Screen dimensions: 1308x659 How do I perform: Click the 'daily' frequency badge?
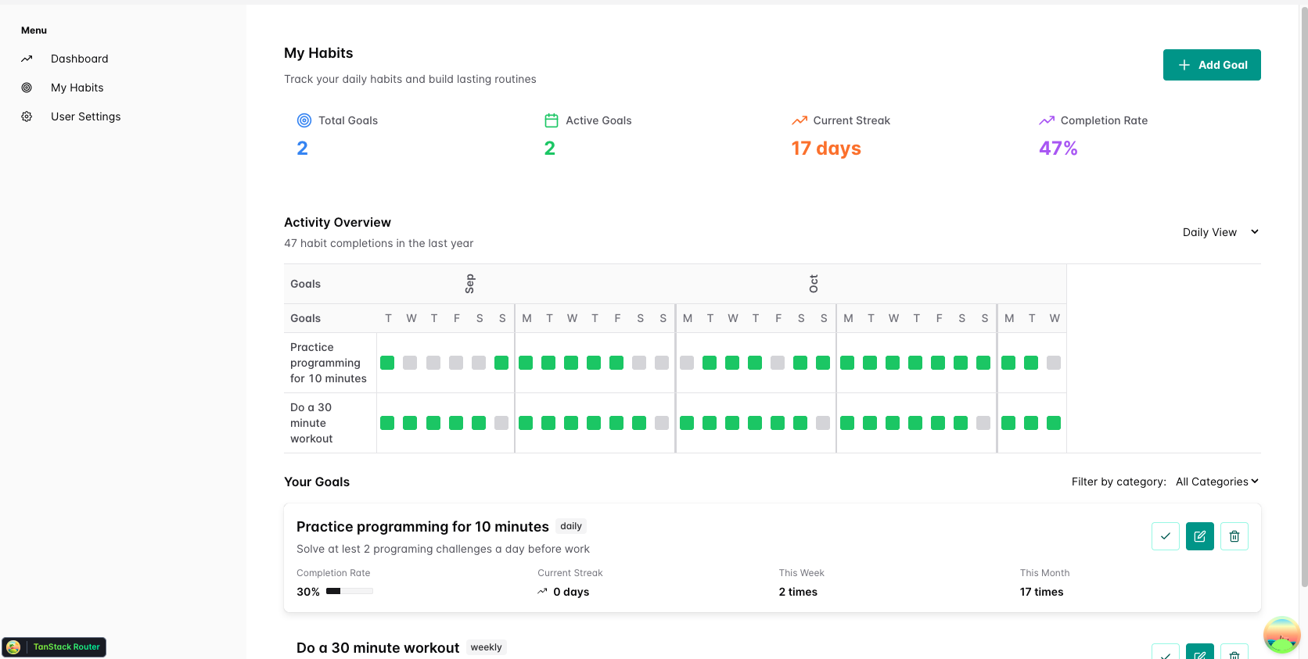(571, 526)
